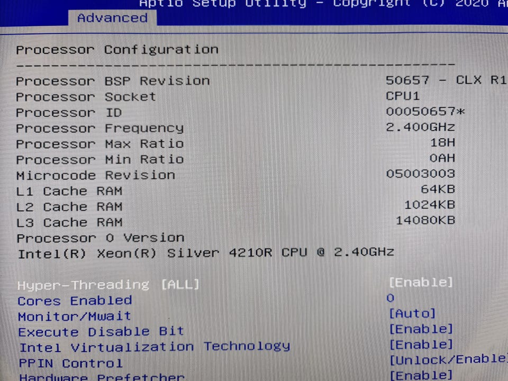508x381 pixels.
Task: Click the L2 Cache RAM label
Action: pos(69,207)
